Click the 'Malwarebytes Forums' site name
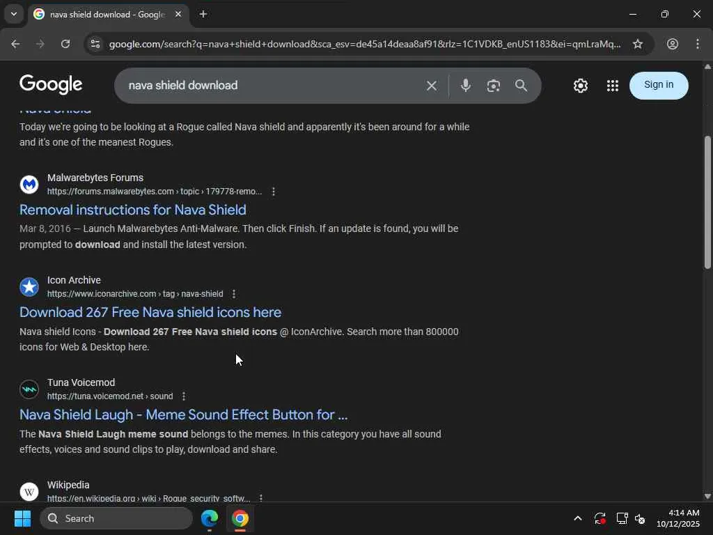The width and height of the screenshot is (713, 535). tap(95, 178)
